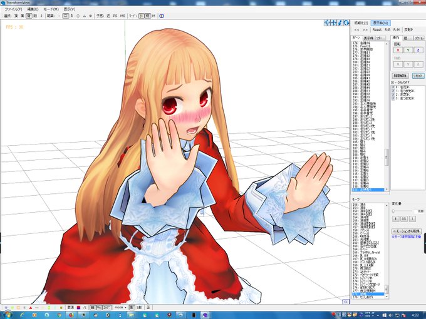Click the viewport rotate-view icon

point(346,23)
